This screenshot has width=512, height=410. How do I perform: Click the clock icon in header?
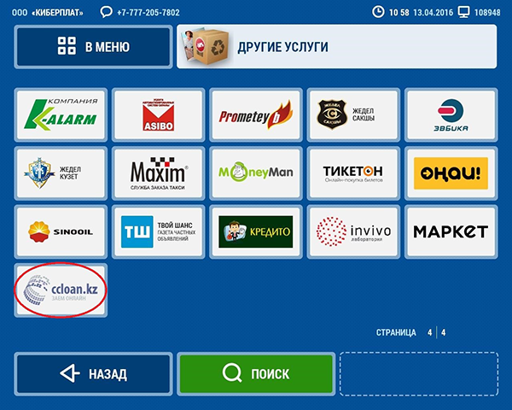[x=378, y=12]
